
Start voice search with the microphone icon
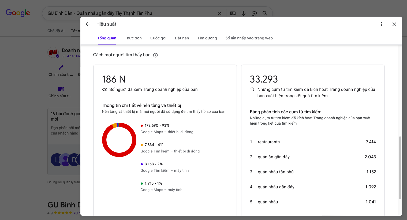click(x=244, y=13)
